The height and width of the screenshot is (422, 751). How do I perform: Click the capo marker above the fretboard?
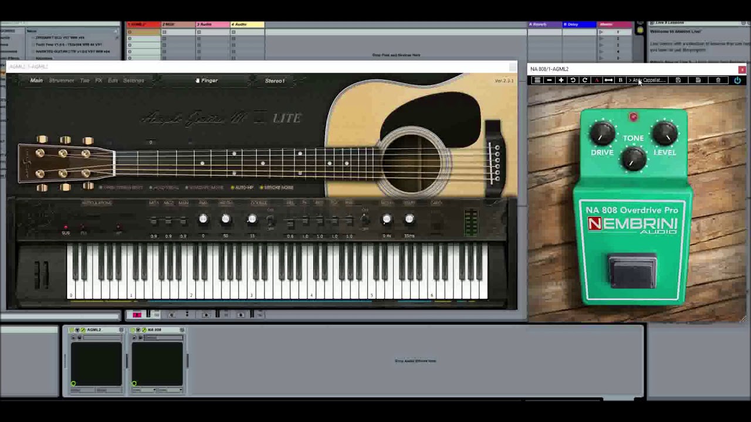(151, 142)
